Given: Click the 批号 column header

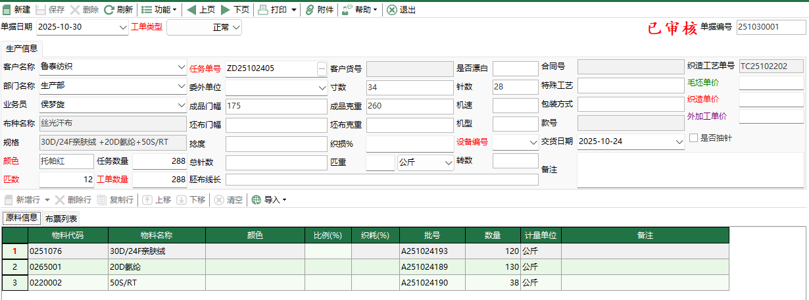Looking at the screenshot, I should point(432,236).
